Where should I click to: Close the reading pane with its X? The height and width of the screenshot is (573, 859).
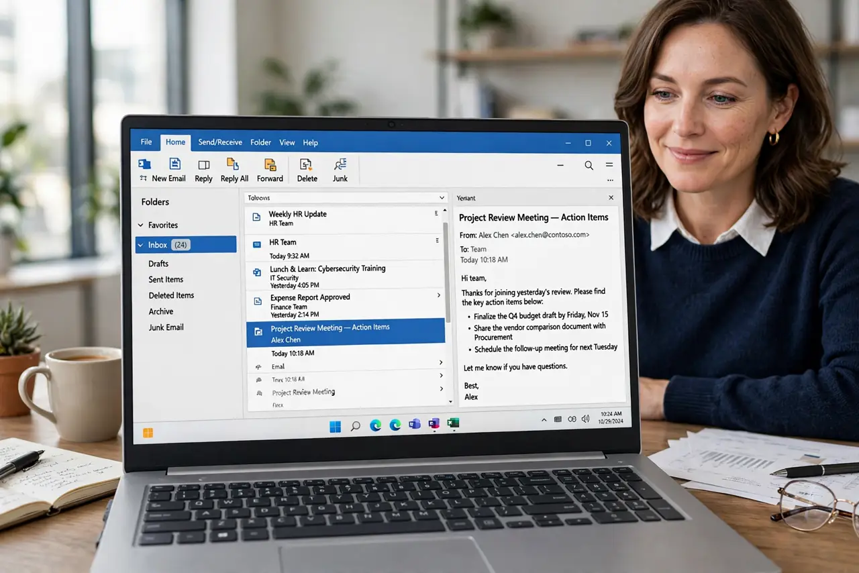[611, 198]
